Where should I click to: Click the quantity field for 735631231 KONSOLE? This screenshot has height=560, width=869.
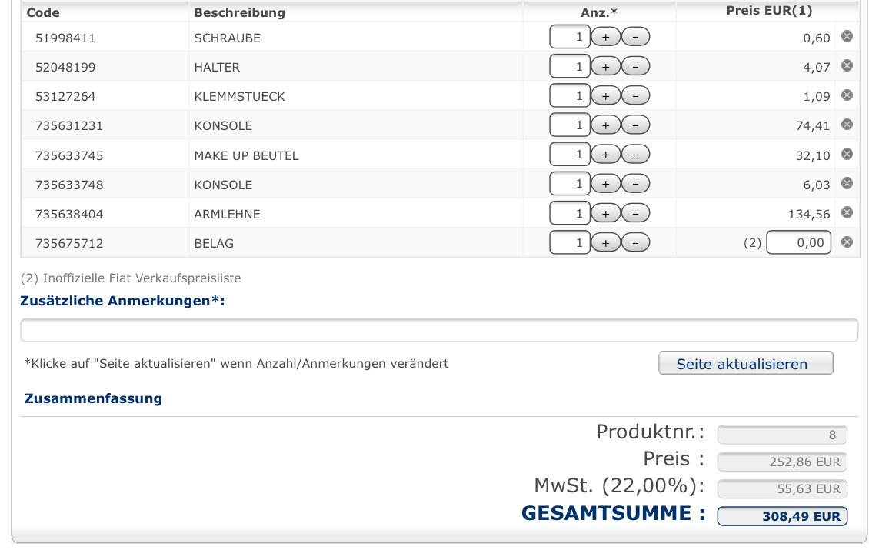tap(569, 125)
